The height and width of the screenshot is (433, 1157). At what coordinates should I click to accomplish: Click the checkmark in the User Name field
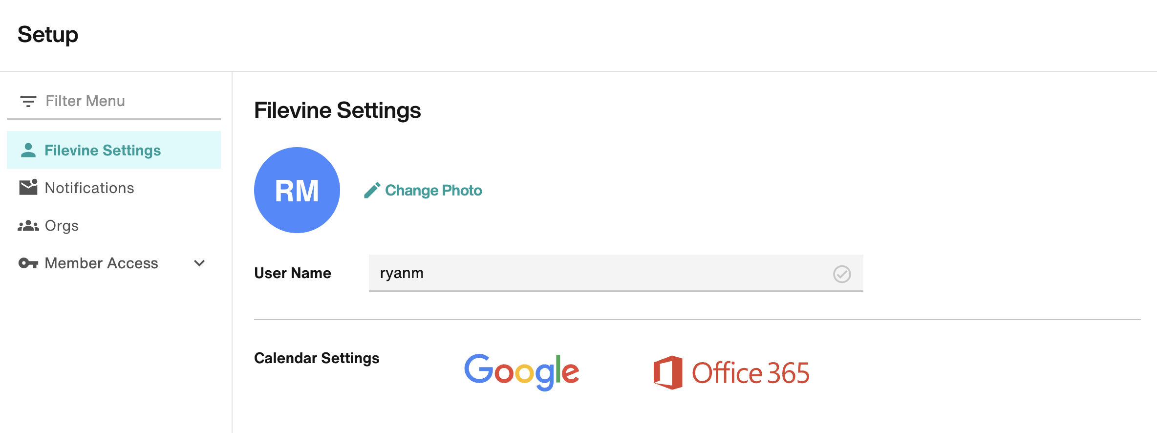841,274
